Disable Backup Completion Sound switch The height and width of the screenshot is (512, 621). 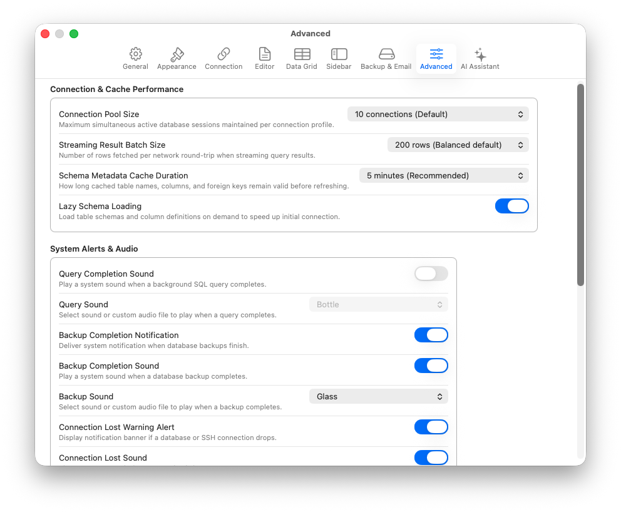tap(431, 366)
